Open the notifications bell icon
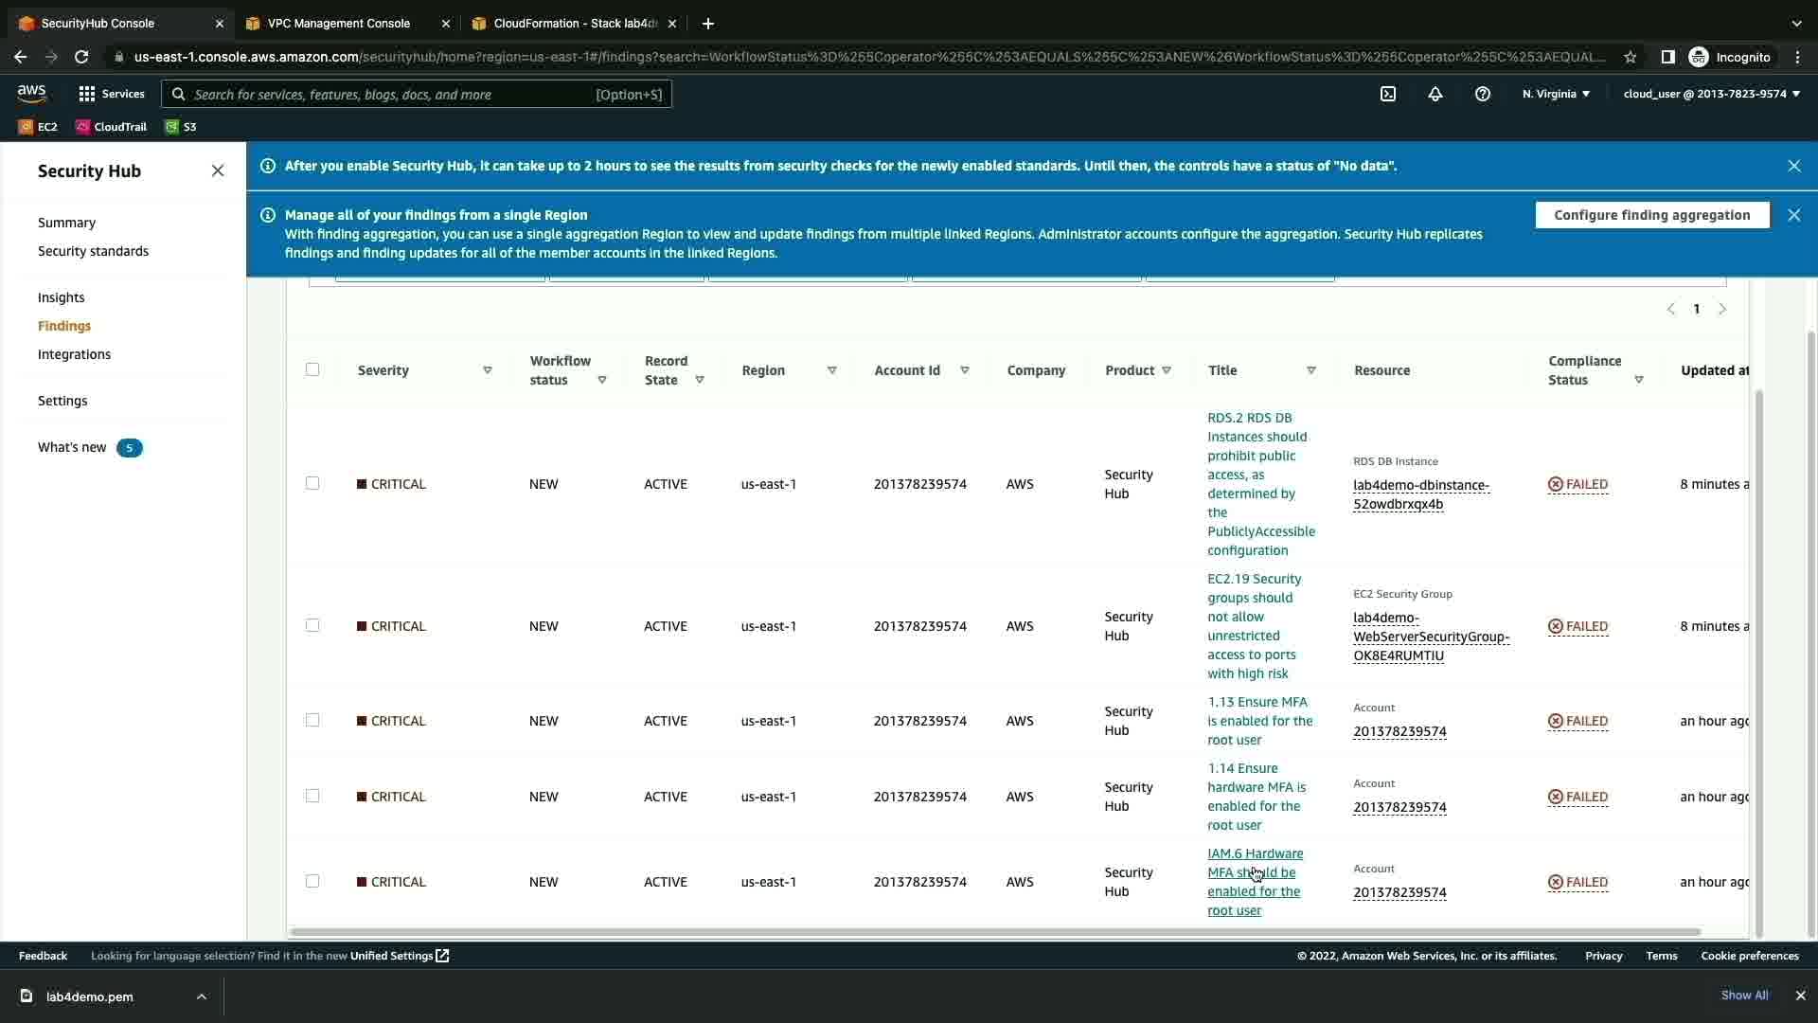Image resolution: width=1818 pixels, height=1023 pixels. [1435, 94]
